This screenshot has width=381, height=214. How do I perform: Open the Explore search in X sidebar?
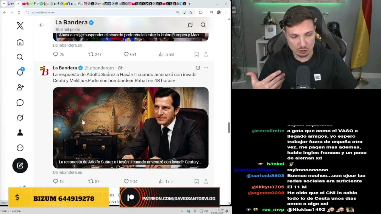[20, 57]
